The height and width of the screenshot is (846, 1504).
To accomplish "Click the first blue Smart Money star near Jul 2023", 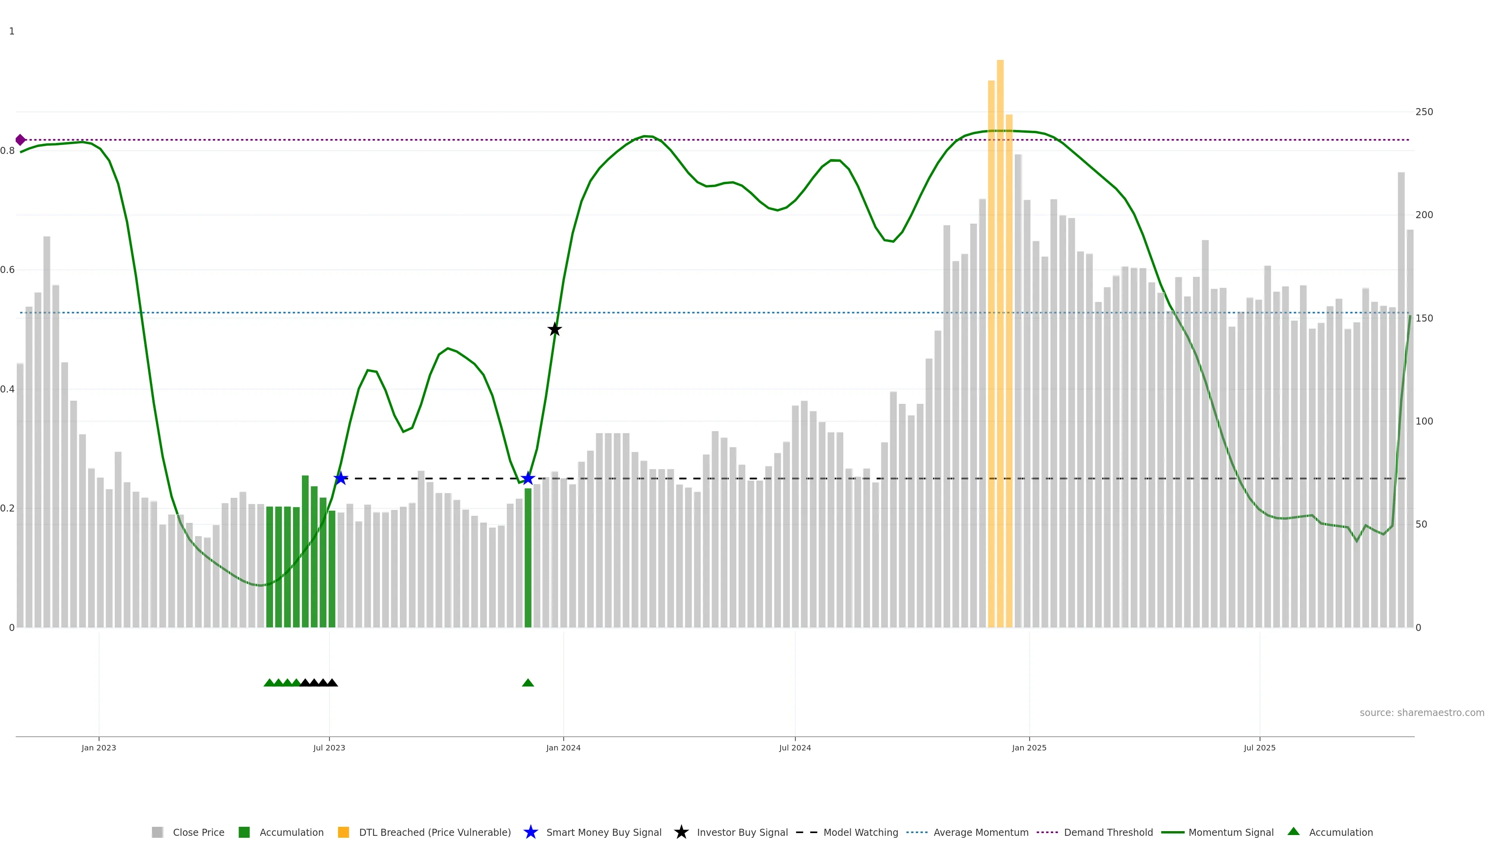I will point(341,479).
